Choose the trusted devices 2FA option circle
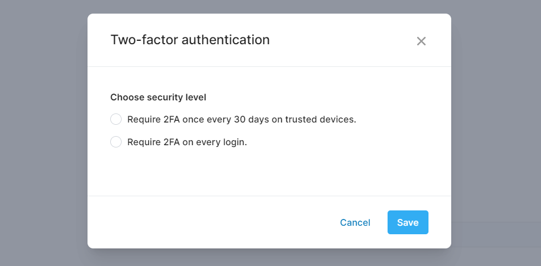The image size is (541, 266). coord(116,119)
